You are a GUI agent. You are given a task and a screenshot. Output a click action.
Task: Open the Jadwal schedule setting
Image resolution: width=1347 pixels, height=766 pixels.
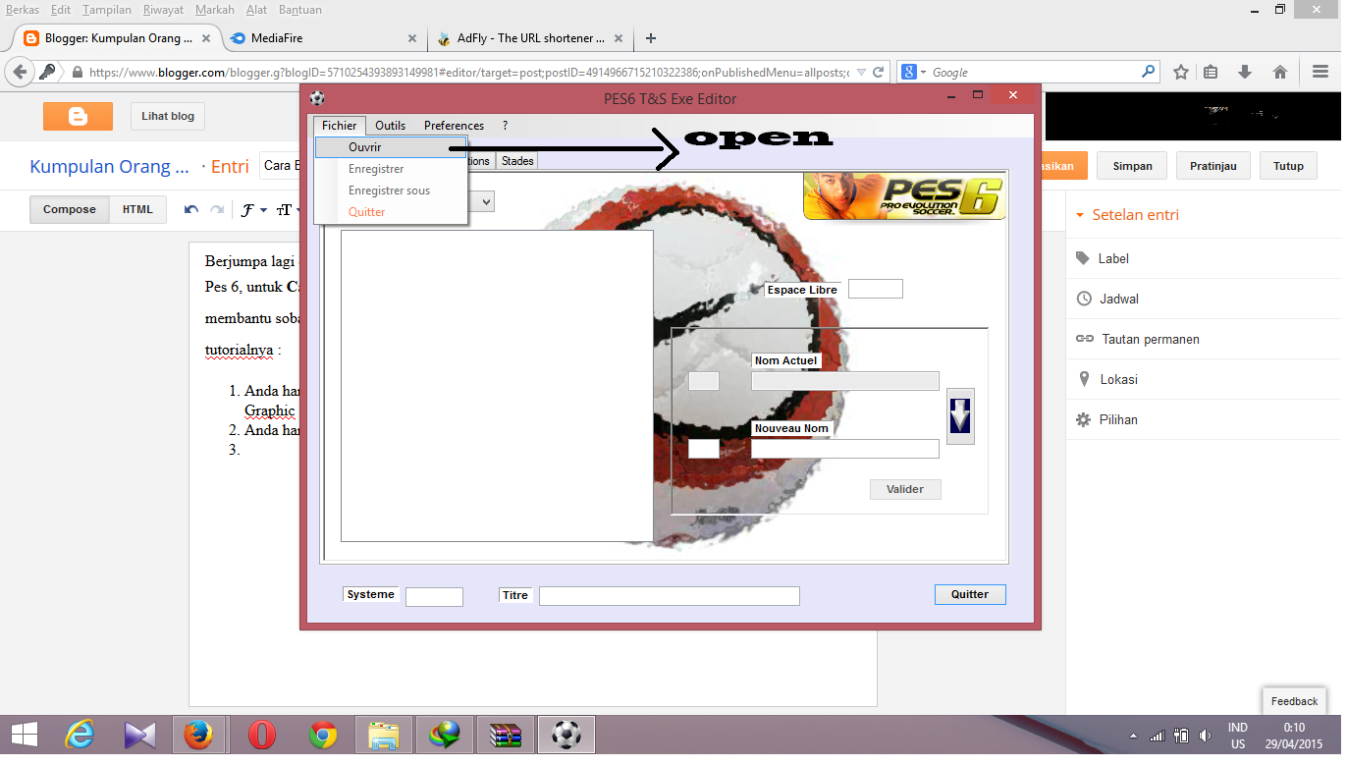pyautogui.click(x=1118, y=299)
